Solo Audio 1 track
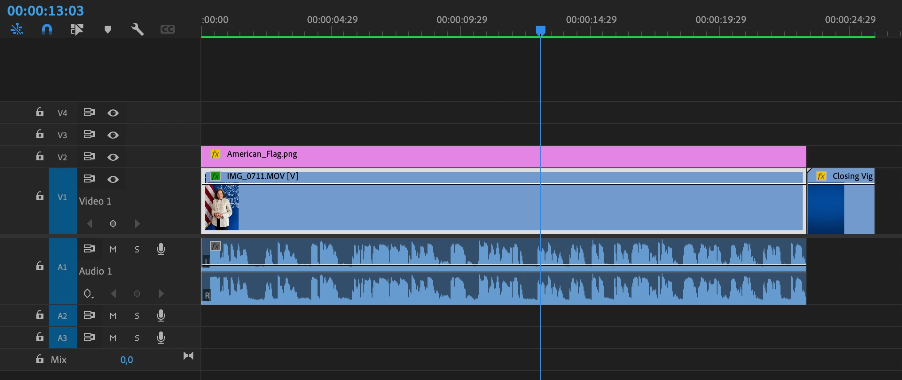The width and height of the screenshot is (902, 380). tap(137, 249)
